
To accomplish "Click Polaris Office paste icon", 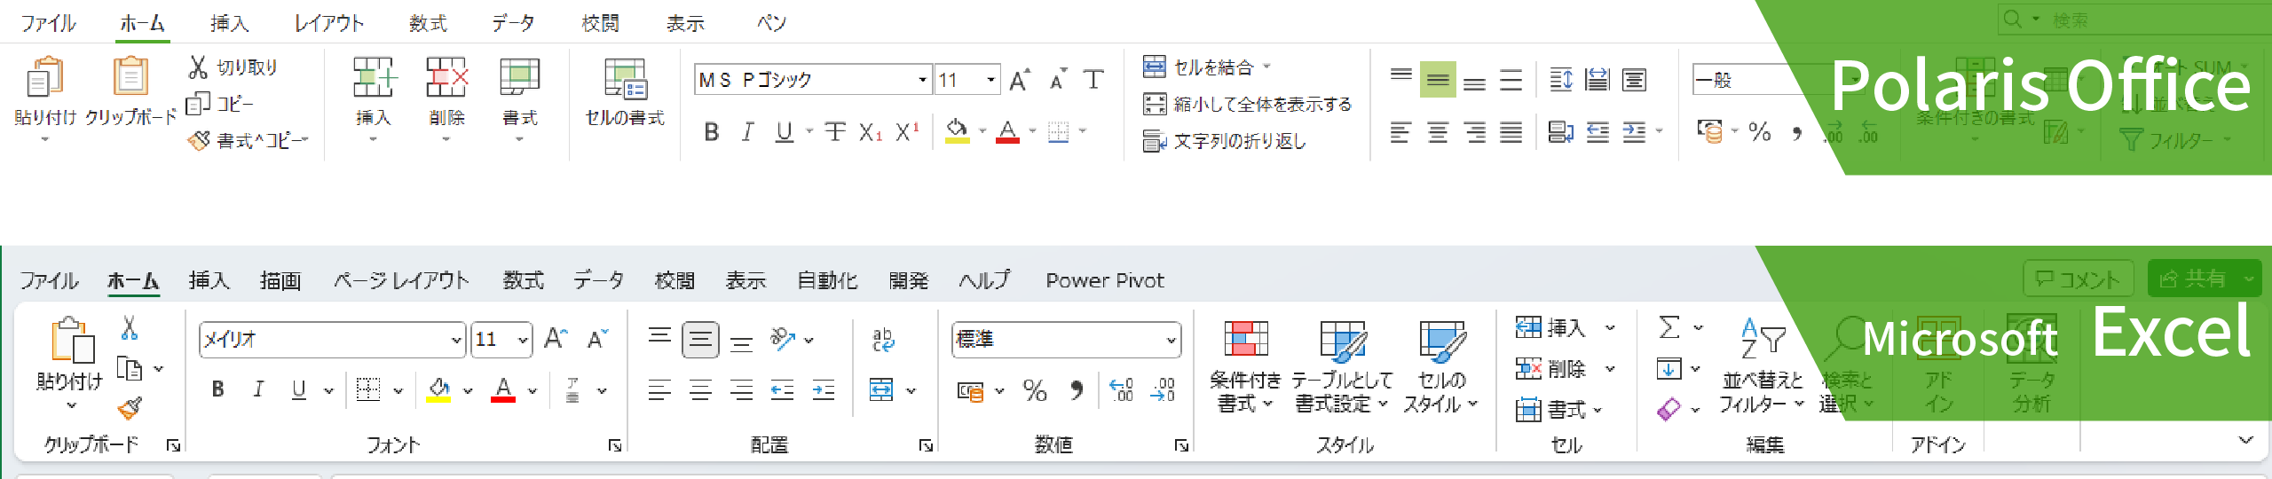I will (x=44, y=77).
